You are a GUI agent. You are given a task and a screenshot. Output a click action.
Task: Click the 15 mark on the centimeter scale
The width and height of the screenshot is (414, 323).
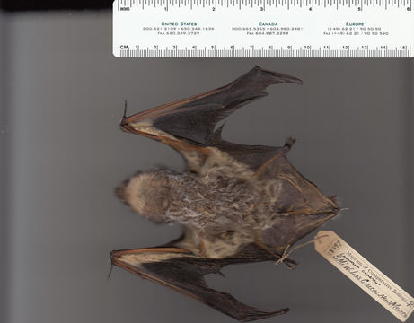(402, 48)
